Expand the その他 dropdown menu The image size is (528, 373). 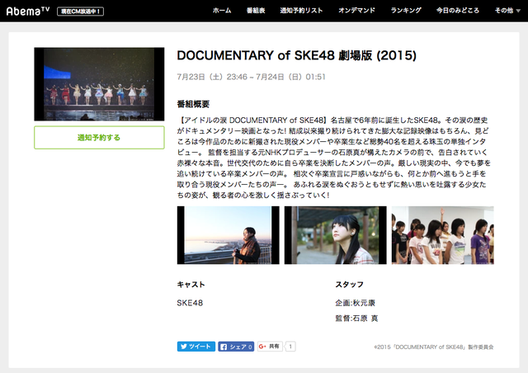click(507, 11)
